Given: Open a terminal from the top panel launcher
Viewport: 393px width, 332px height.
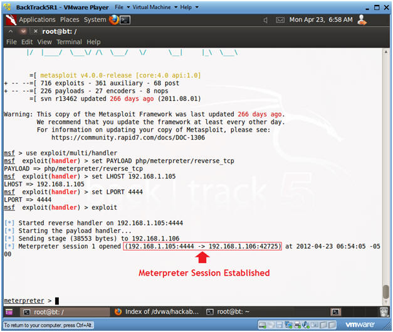Looking at the screenshot, I should pyautogui.click(x=125, y=20).
